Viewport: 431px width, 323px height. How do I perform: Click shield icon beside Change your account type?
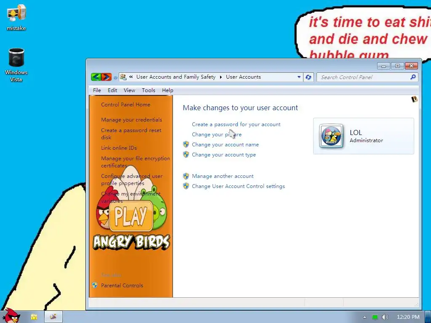pyautogui.click(x=186, y=155)
